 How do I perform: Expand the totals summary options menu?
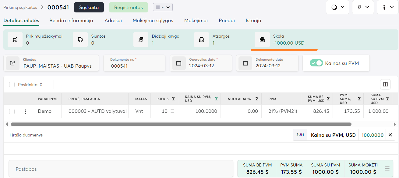pos(387,169)
